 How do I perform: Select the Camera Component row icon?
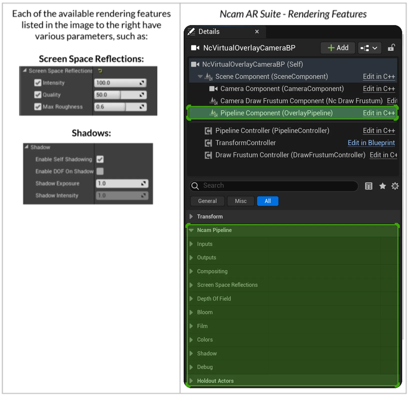(213, 89)
